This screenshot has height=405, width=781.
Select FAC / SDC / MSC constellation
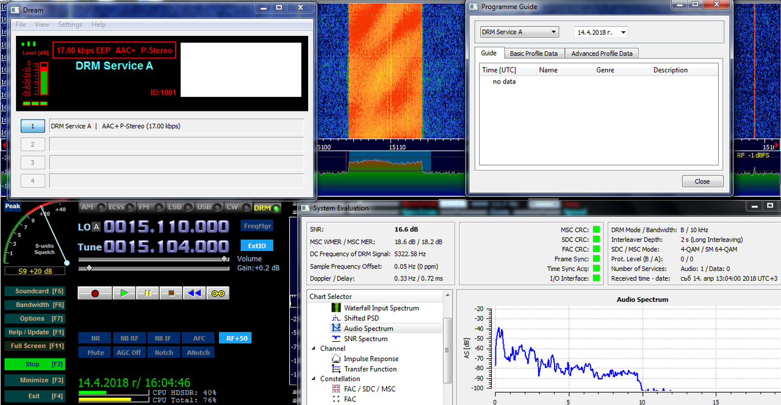coord(369,389)
